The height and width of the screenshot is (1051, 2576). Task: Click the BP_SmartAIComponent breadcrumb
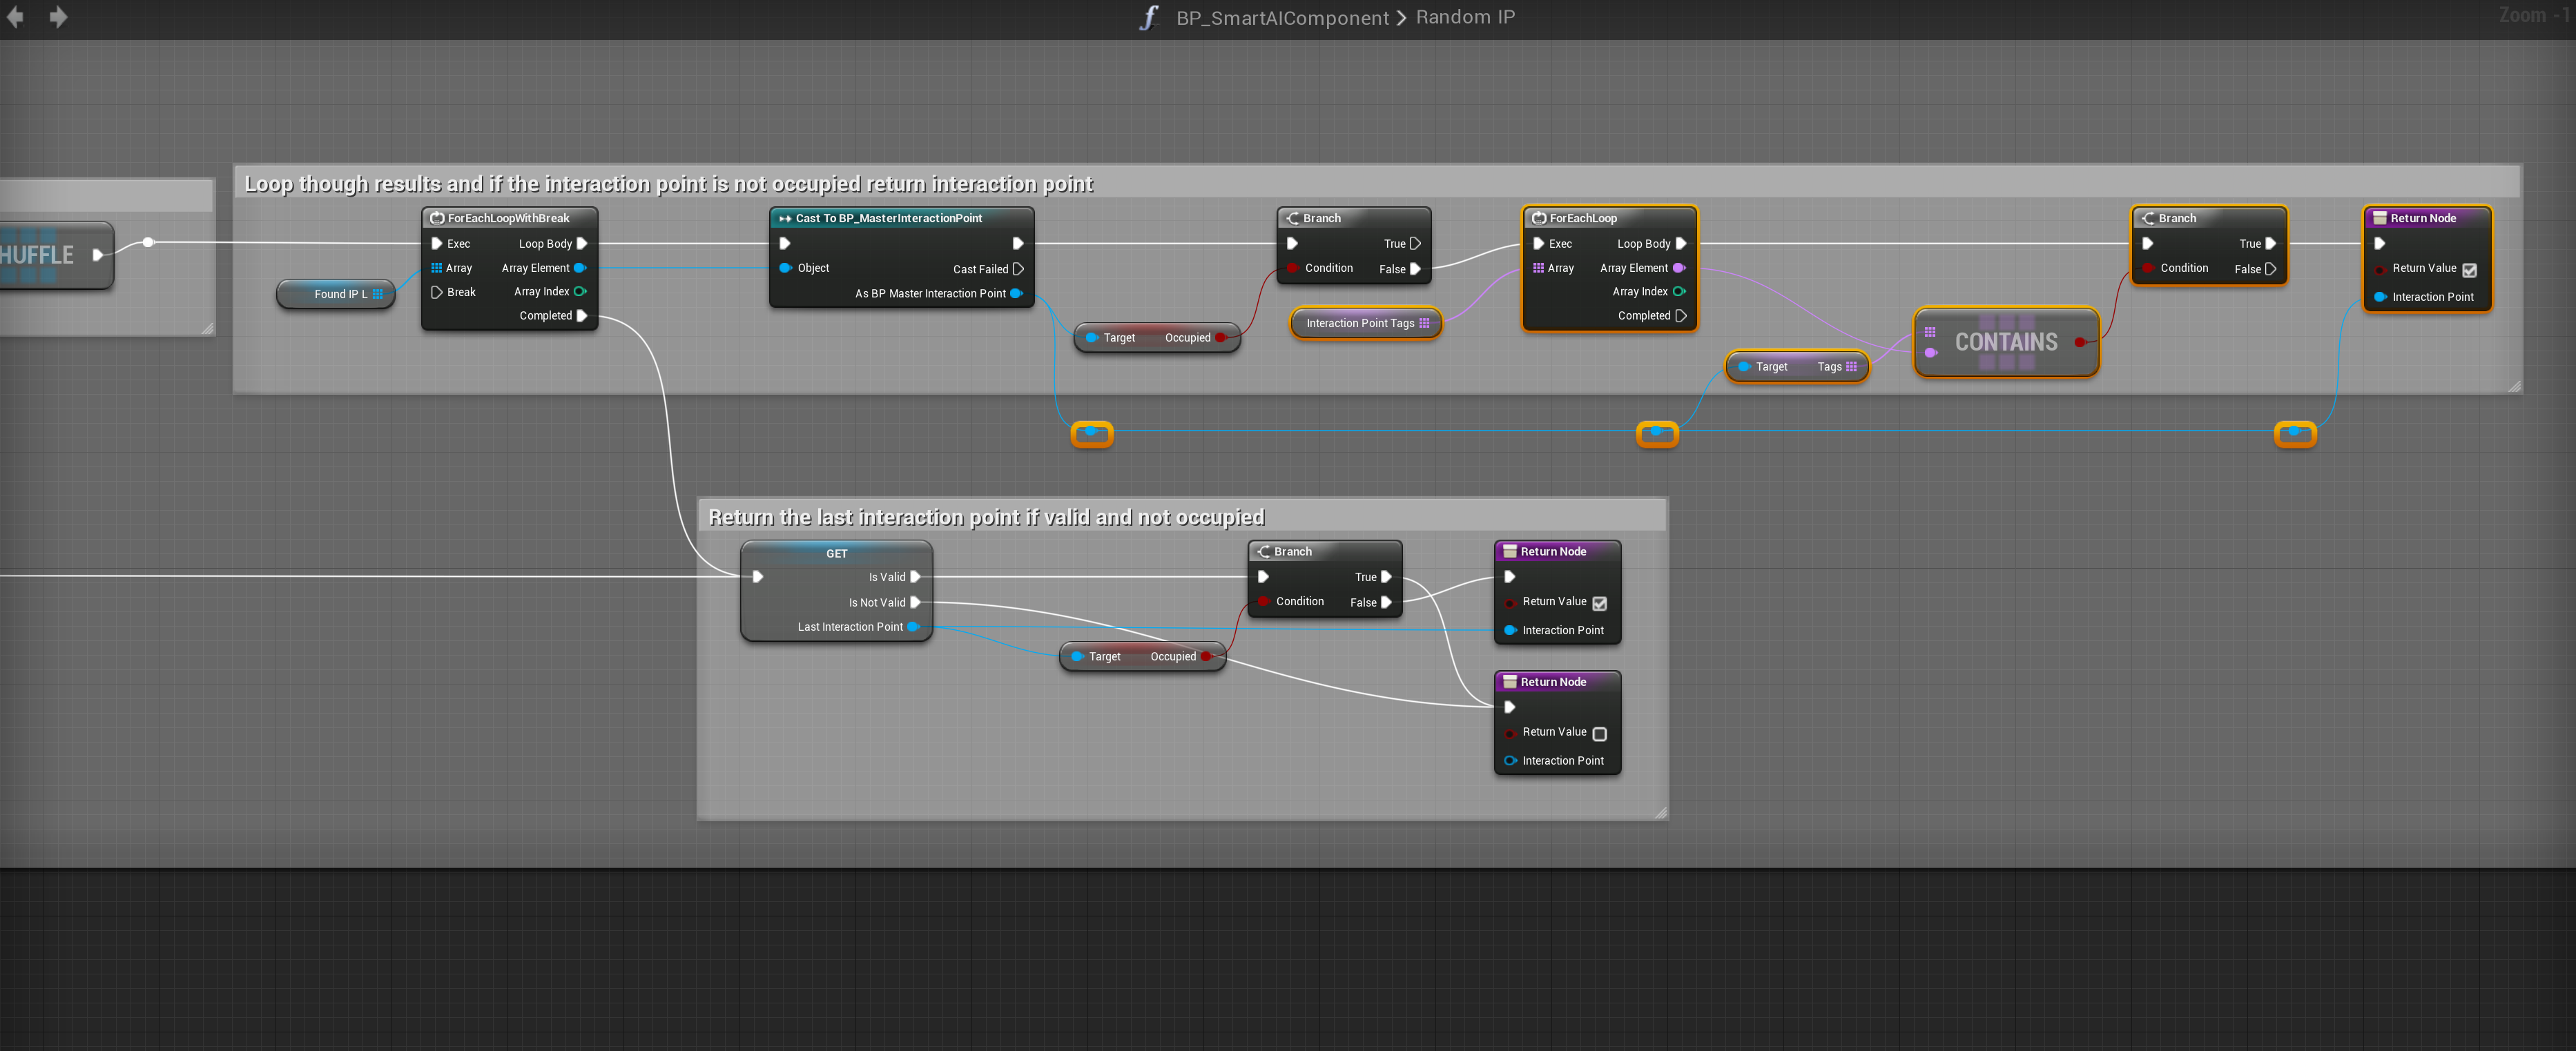click(x=1282, y=17)
